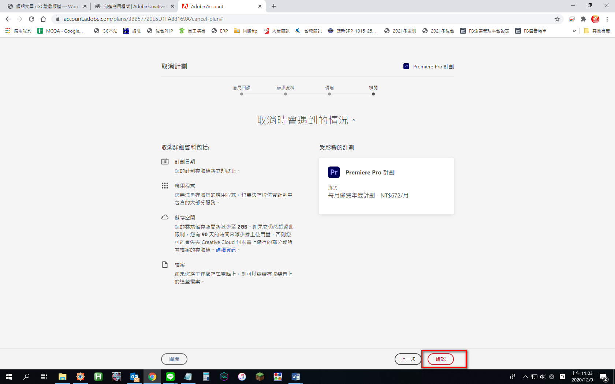Open the Chrome extensions puzzle icon
This screenshot has height=384, width=615.
[x=584, y=19]
